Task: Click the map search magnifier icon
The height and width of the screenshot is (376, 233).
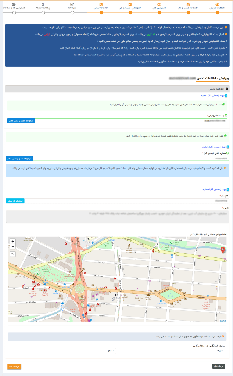Action: click(x=13, y=254)
